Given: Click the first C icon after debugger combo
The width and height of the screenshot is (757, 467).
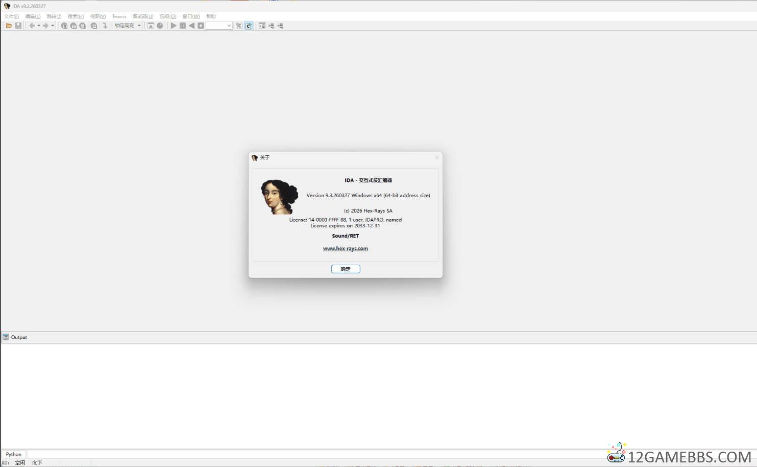Looking at the screenshot, I should (239, 26).
